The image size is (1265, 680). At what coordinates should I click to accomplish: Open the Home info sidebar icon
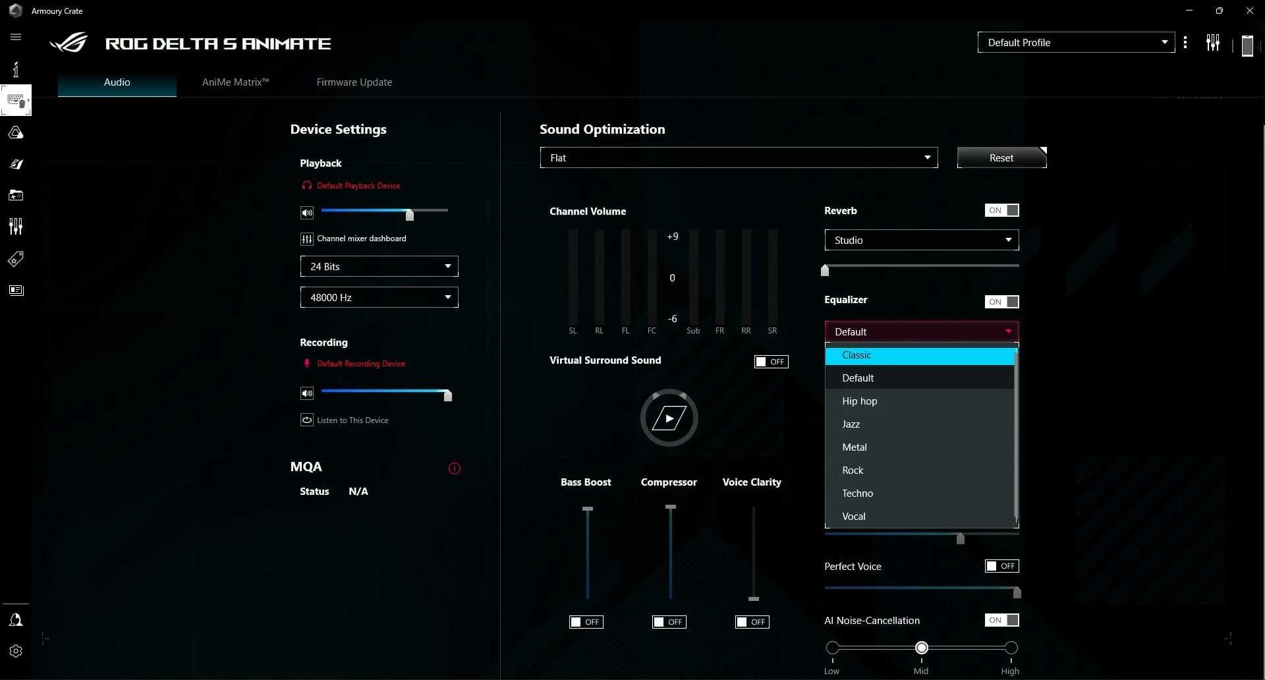tap(16, 69)
